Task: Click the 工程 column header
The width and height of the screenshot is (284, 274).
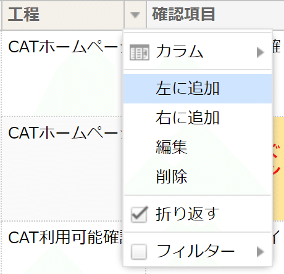Action: (x=63, y=15)
